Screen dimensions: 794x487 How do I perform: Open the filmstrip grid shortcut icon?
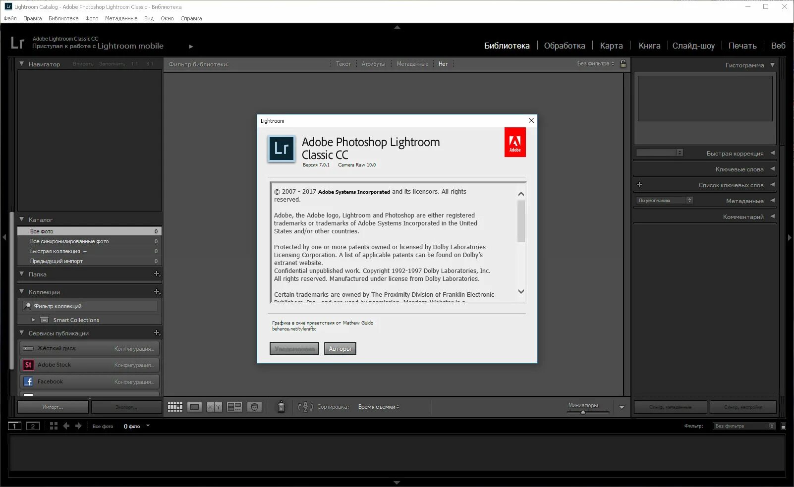[x=54, y=426]
